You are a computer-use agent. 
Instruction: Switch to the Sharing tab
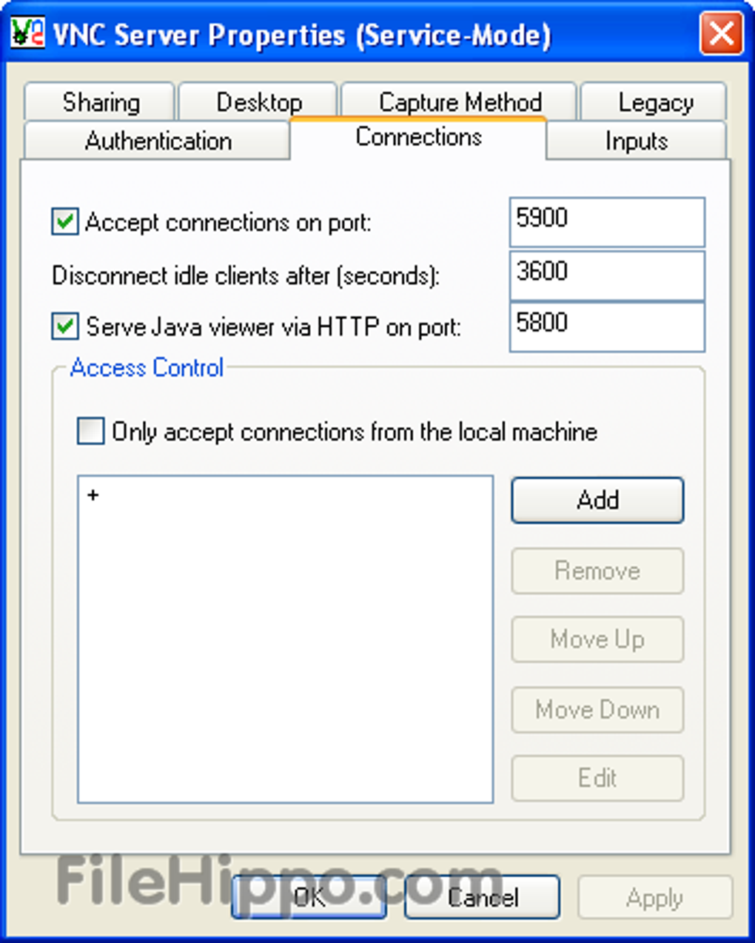101,102
